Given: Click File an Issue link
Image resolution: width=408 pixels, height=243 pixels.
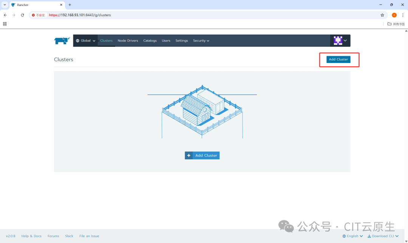Looking at the screenshot, I should [x=89, y=236].
